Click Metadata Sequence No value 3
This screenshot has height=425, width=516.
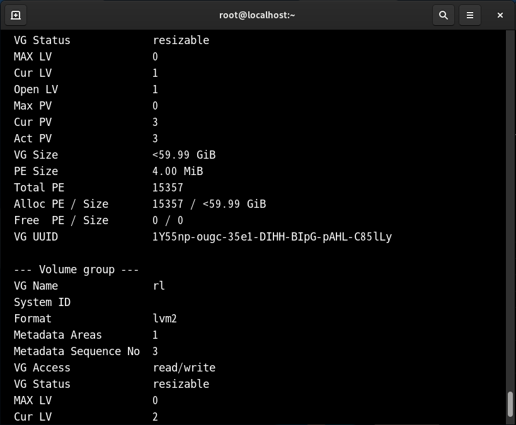[x=155, y=351]
